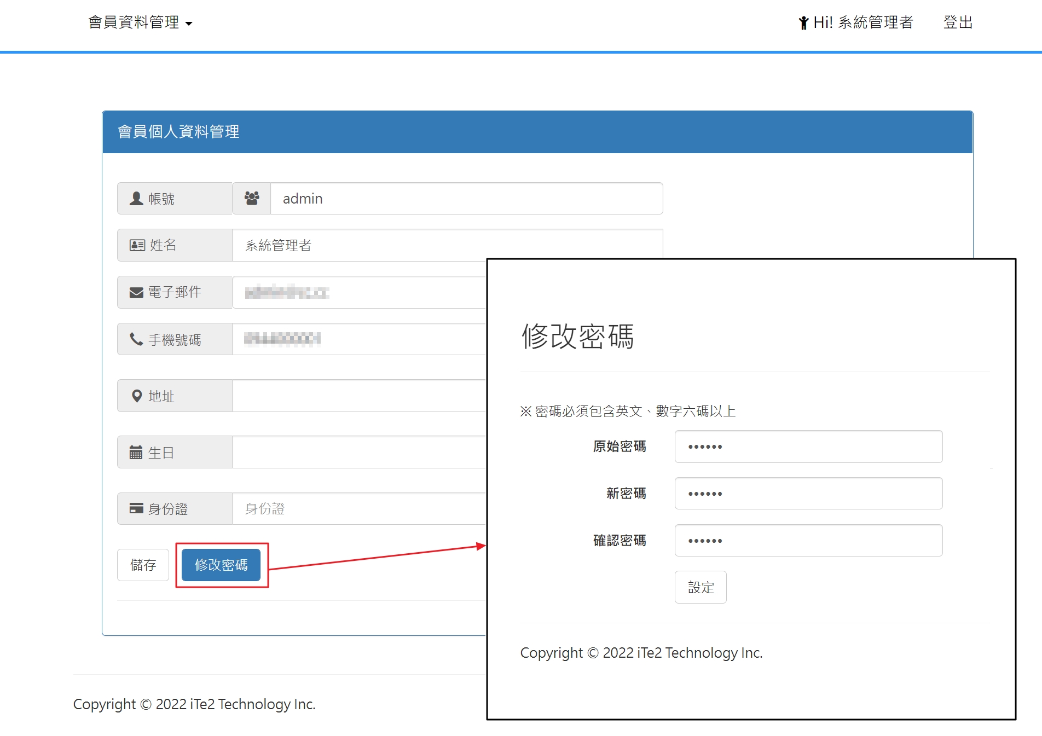
Task: Click the 身份證 ID number input field
Action: (x=360, y=508)
